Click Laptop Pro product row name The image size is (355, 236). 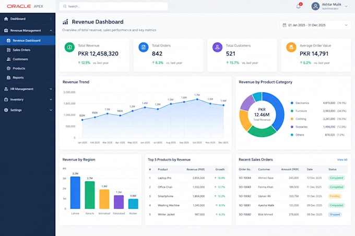[x=164, y=178]
